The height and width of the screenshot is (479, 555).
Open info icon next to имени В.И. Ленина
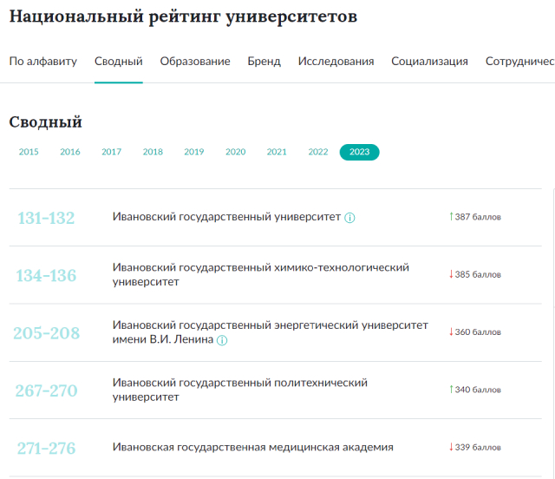[222, 340]
